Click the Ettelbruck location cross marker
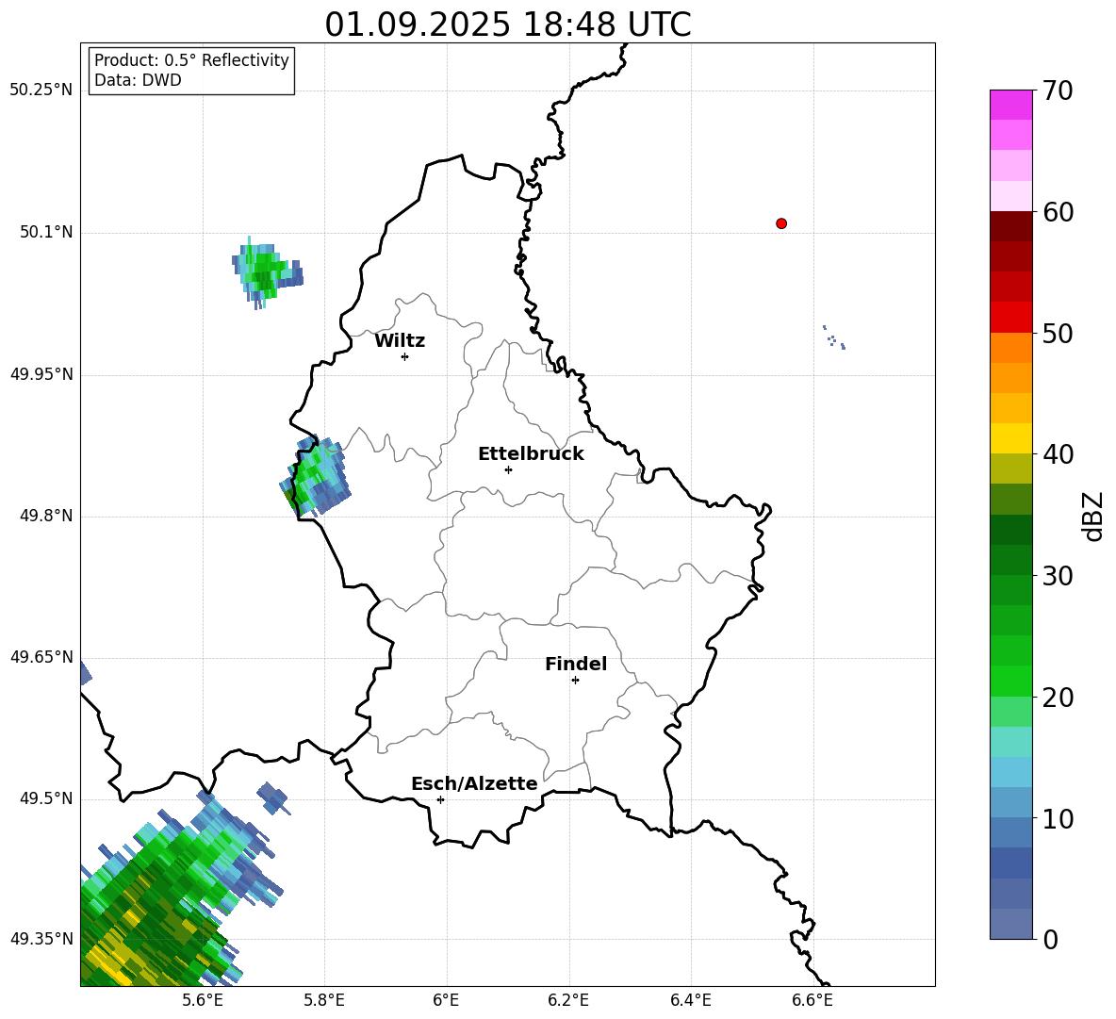 508,469
